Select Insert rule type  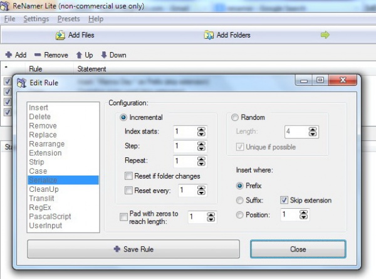63,108
